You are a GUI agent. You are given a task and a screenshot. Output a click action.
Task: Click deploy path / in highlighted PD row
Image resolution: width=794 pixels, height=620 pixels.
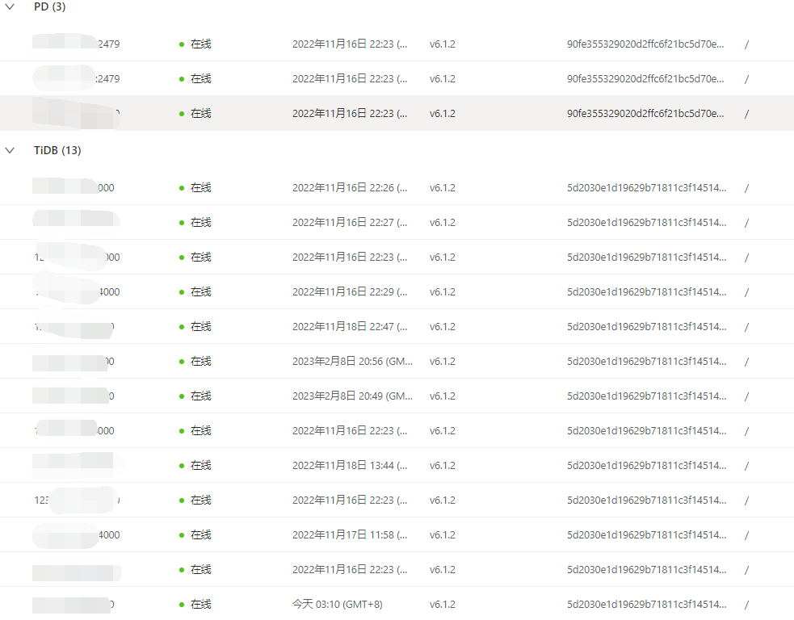(x=747, y=114)
